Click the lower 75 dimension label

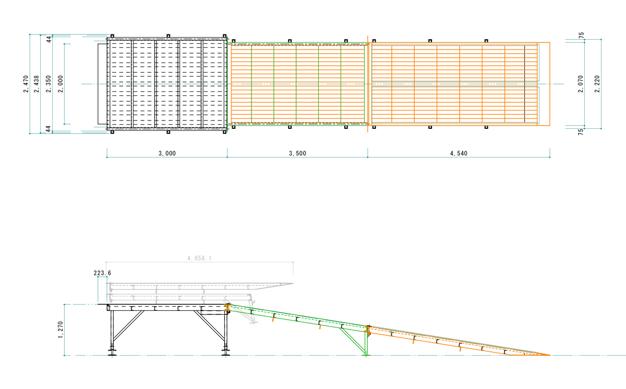point(581,131)
